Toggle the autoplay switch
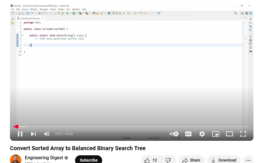Image resolution: width=256 pixels, height=163 pixels. [174, 134]
